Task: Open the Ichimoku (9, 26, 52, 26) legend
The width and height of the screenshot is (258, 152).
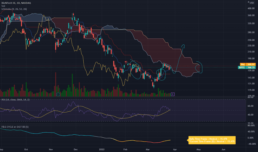Action: (14, 9)
